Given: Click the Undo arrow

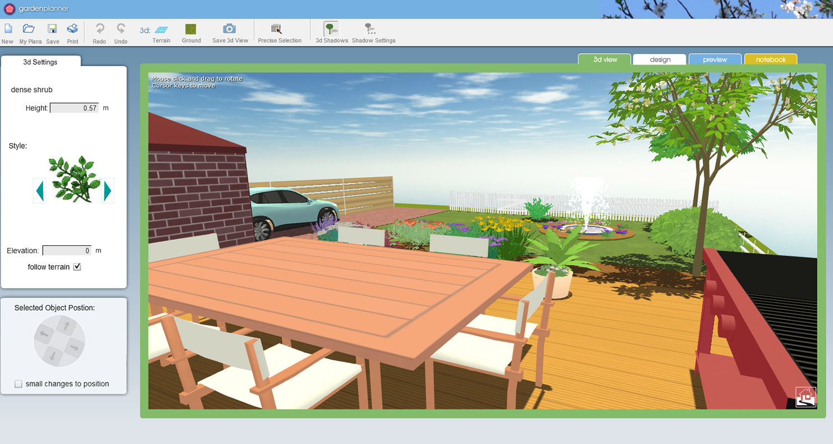Looking at the screenshot, I should (121, 29).
